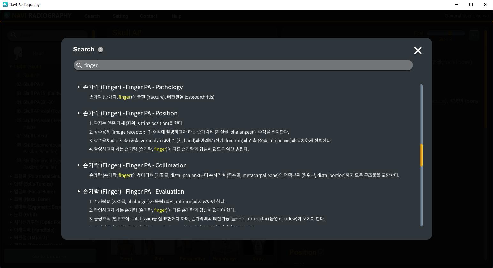493x268 pixels.
Task: Open the Contact menu
Action: point(148,16)
